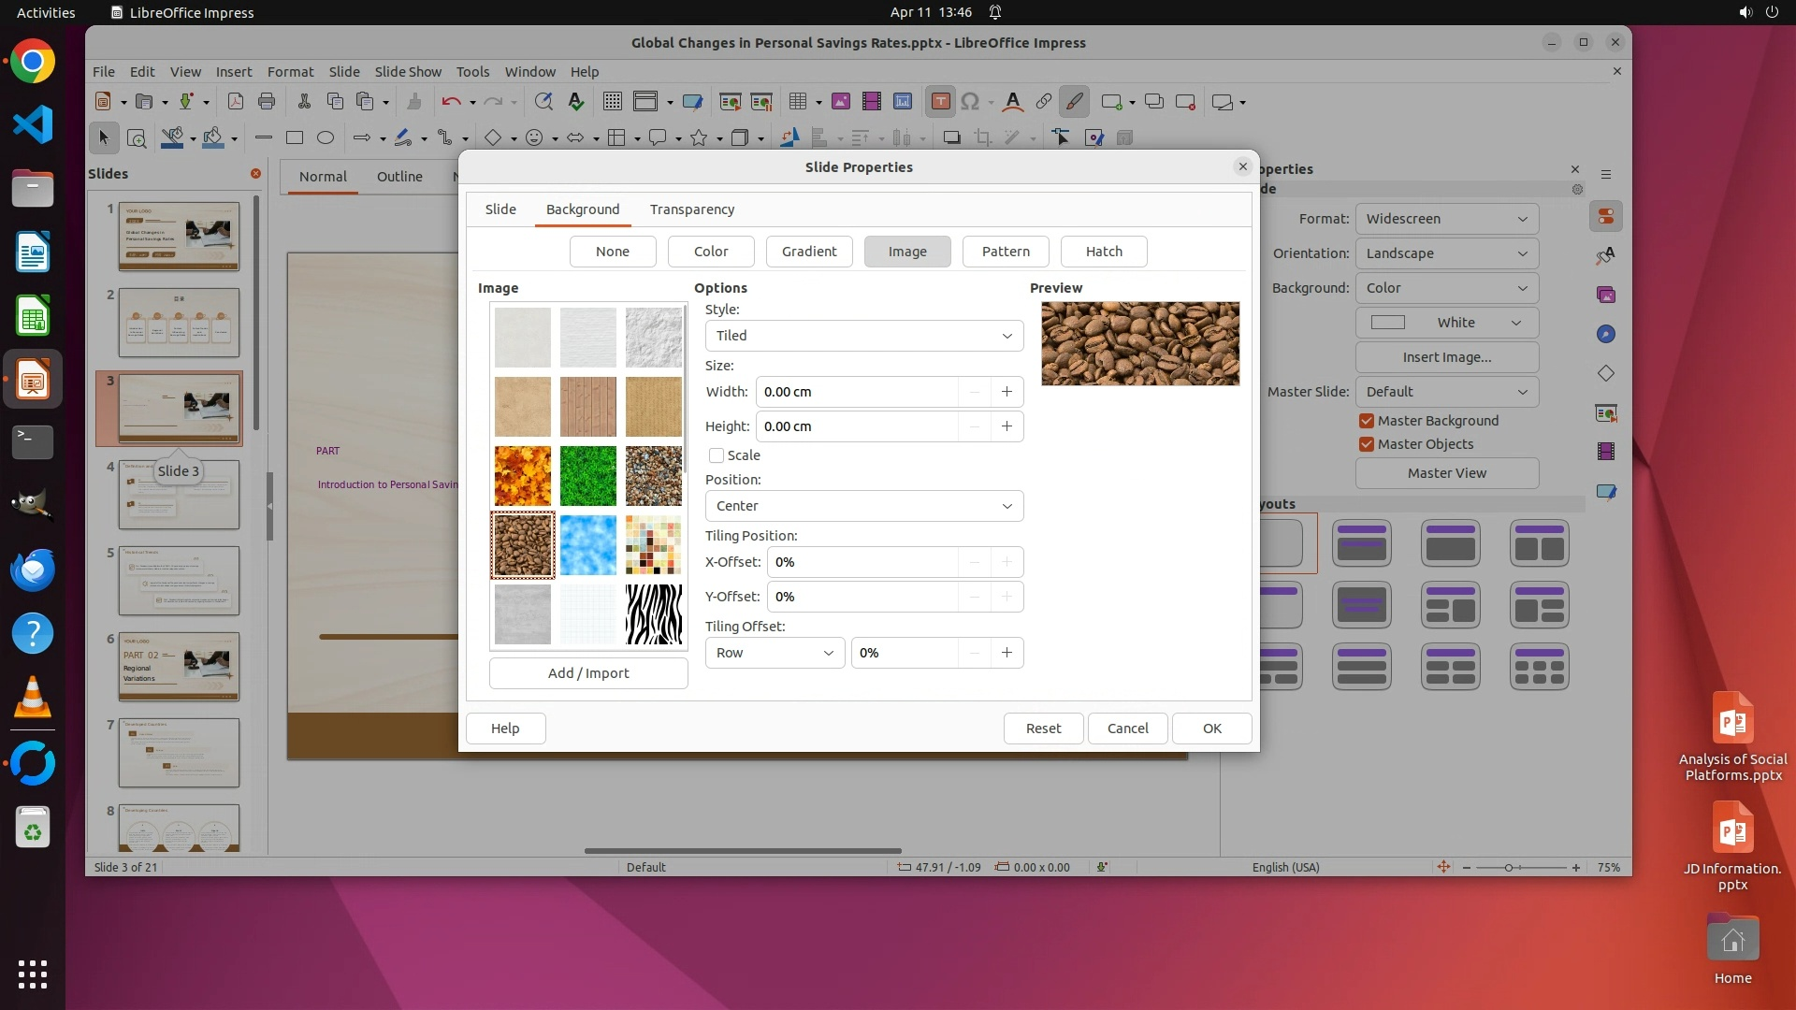Click the Undo arrow icon
Screen dimensions: 1796x1010
pyautogui.click(x=451, y=102)
